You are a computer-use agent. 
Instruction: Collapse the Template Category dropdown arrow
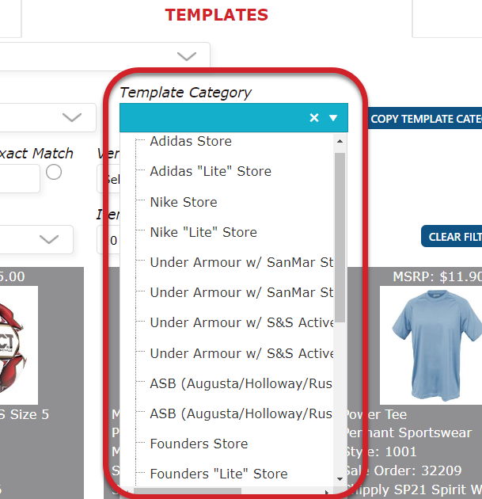[333, 118]
